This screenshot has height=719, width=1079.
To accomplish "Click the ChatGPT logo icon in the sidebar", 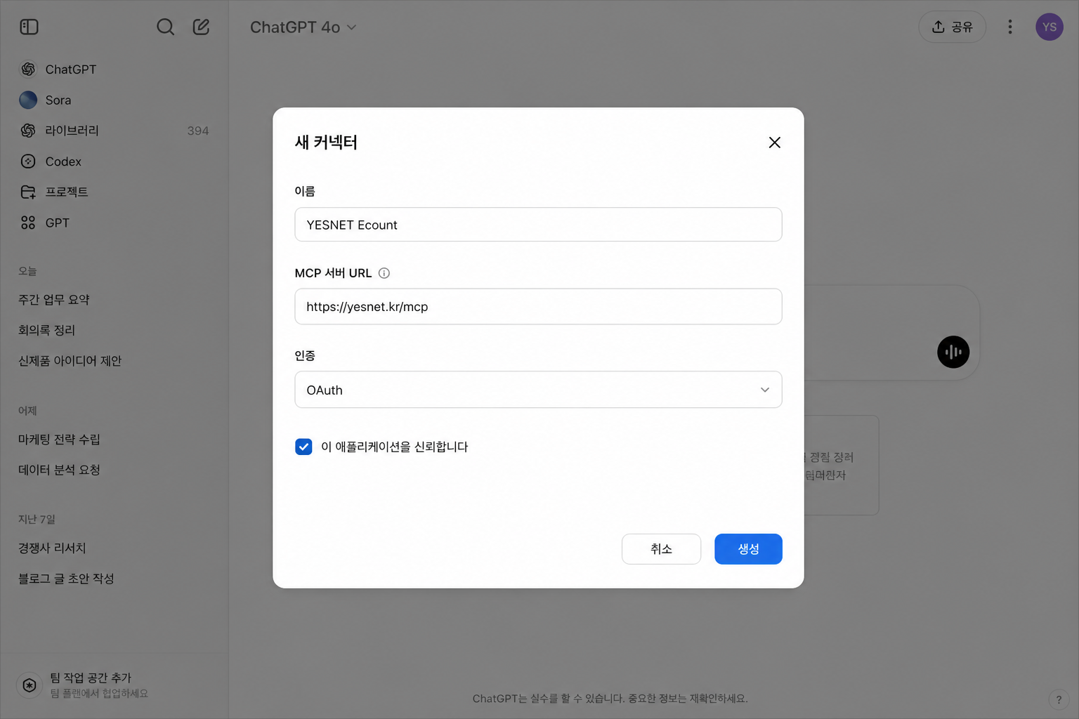I will tap(28, 69).
